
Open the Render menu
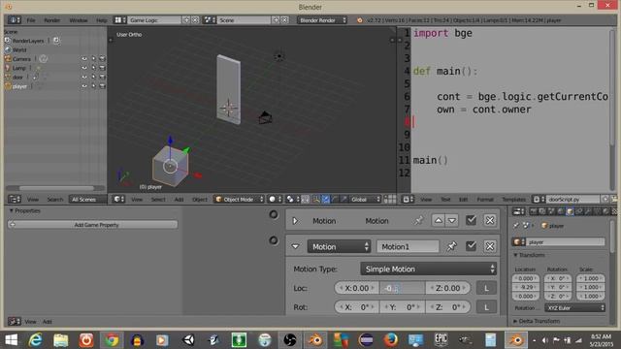pos(51,20)
